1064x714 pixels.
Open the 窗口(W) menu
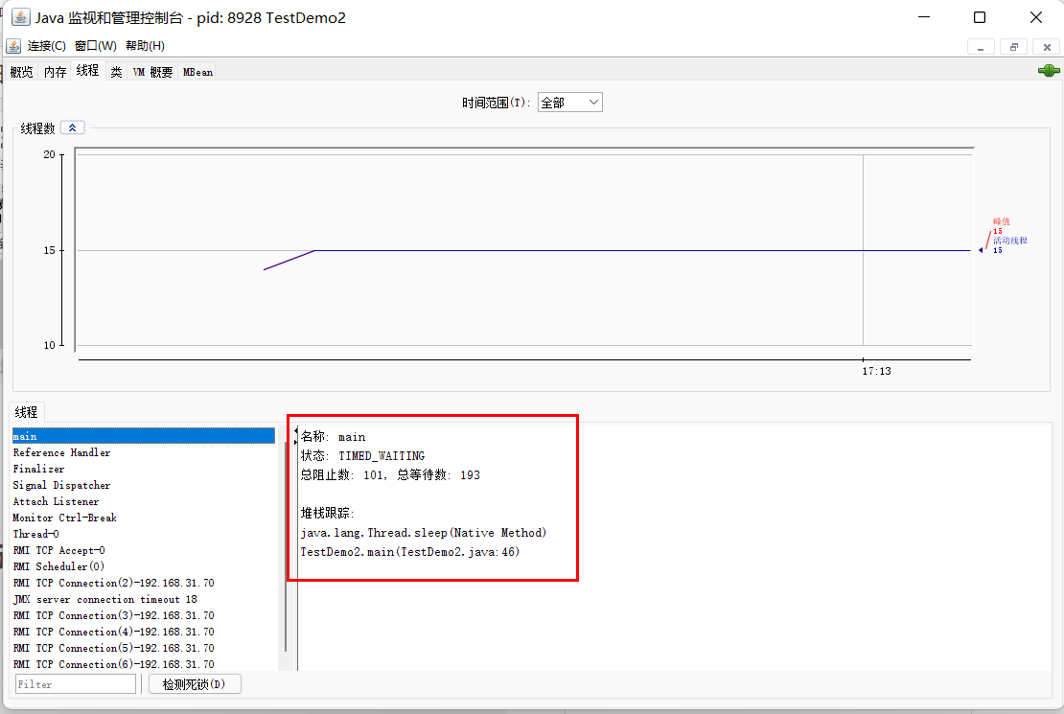95,45
